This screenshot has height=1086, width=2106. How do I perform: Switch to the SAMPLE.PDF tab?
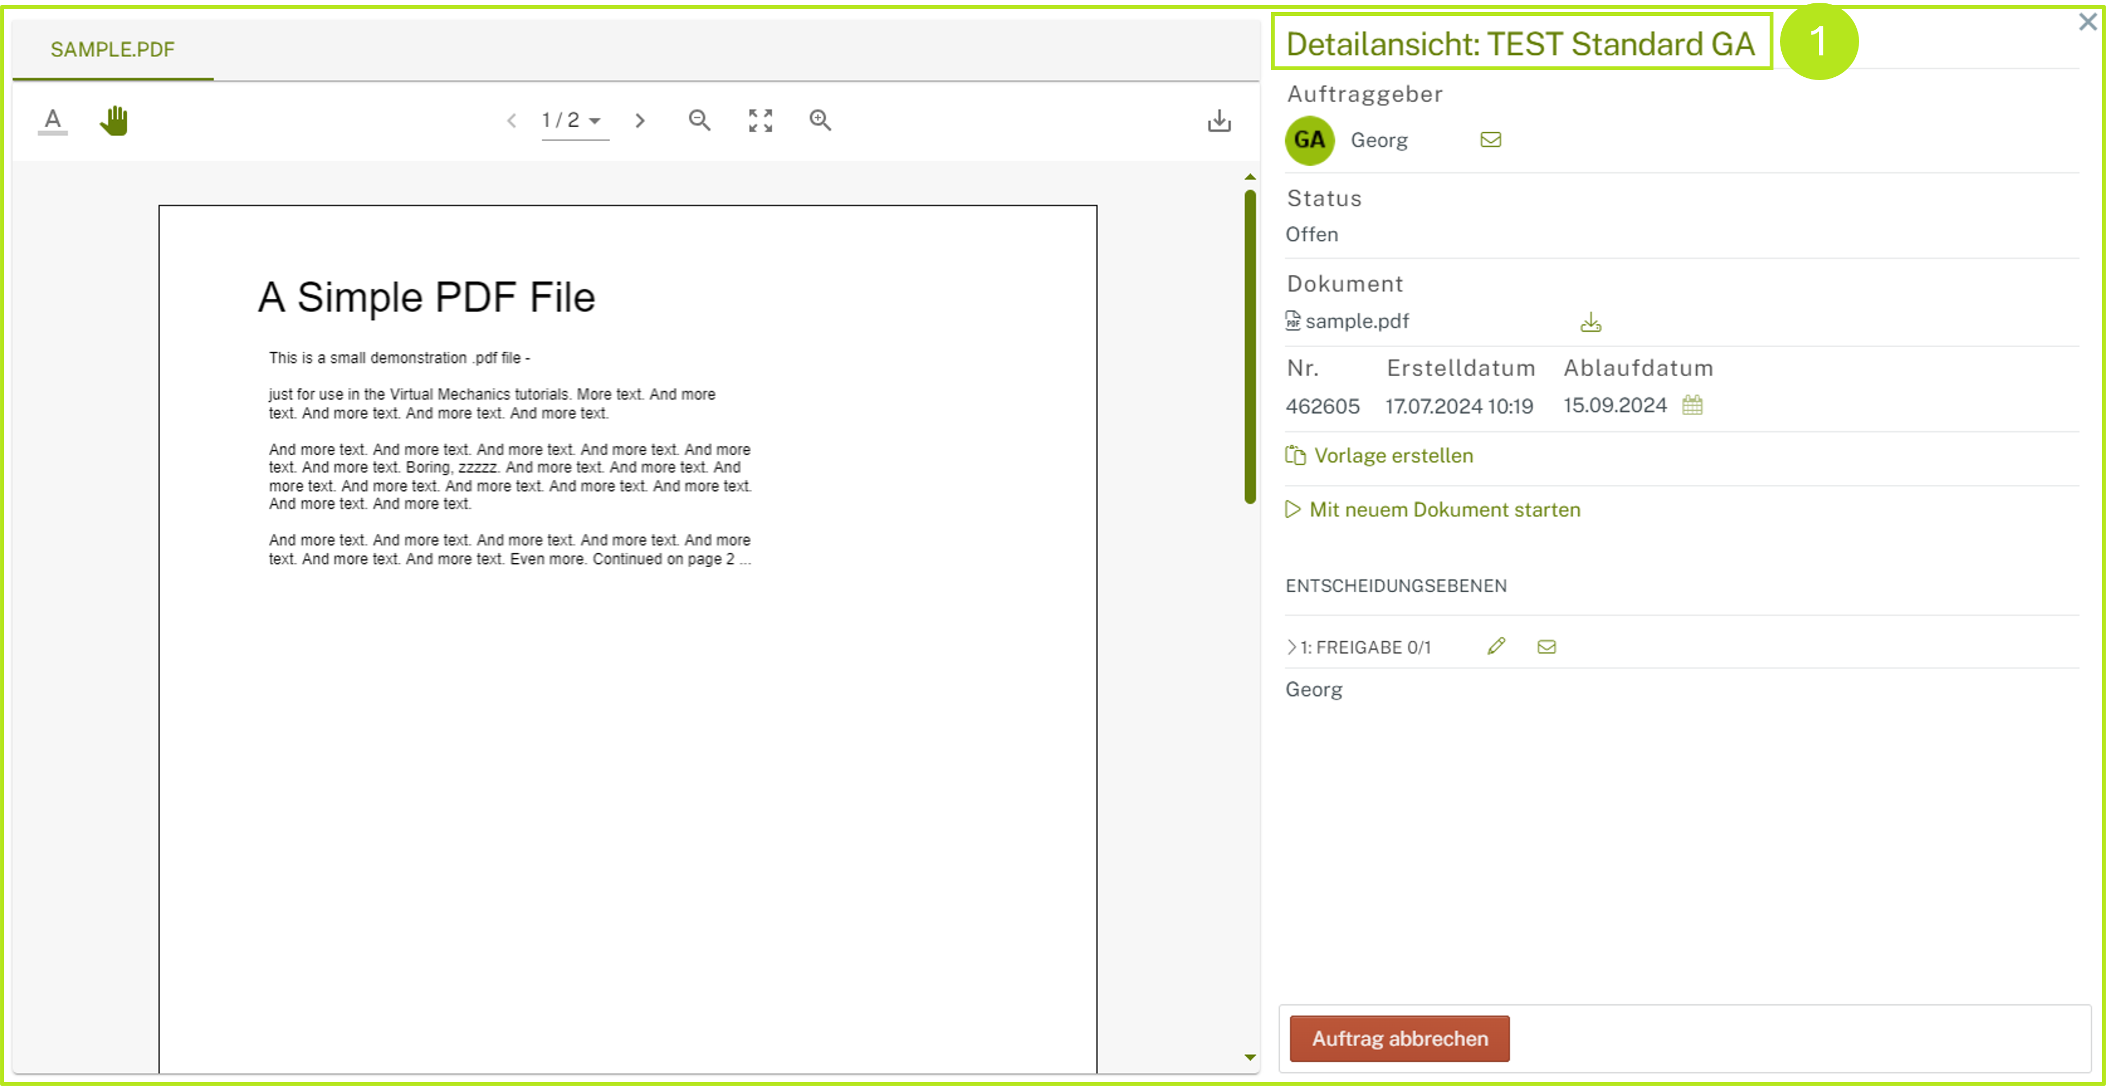(112, 50)
